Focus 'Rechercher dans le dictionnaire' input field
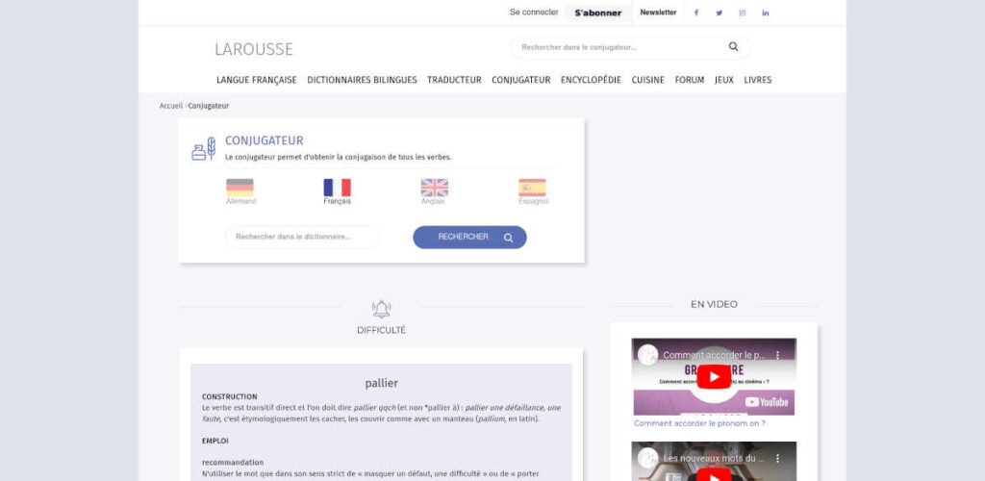The image size is (985, 481). (302, 237)
